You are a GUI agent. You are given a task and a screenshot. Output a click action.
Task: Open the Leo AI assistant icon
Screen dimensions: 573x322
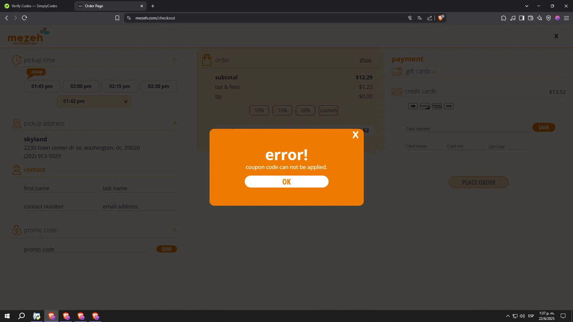(x=539, y=18)
